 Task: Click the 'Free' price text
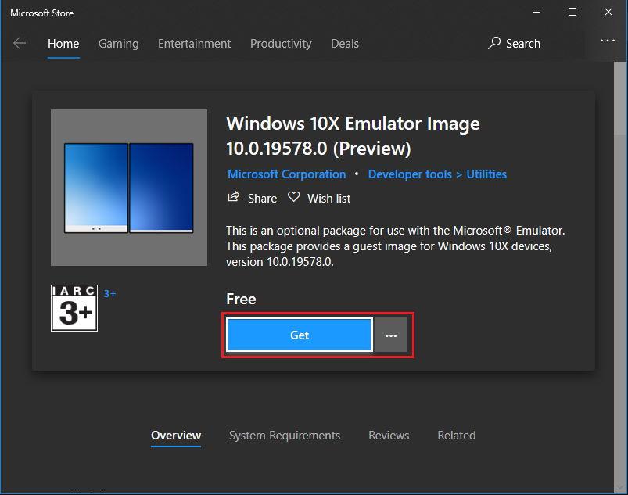[x=241, y=299]
